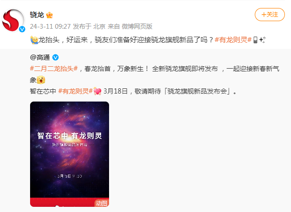
Task: Open the @高通 reposted account link
Action: coord(40,57)
